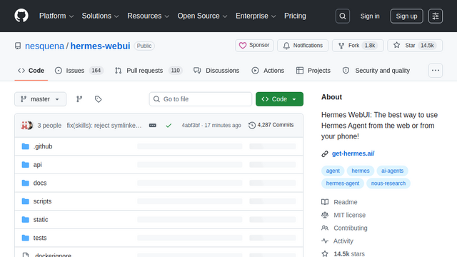Open the green Code dropdown
The width and height of the screenshot is (457, 257).
tap(279, 99)
